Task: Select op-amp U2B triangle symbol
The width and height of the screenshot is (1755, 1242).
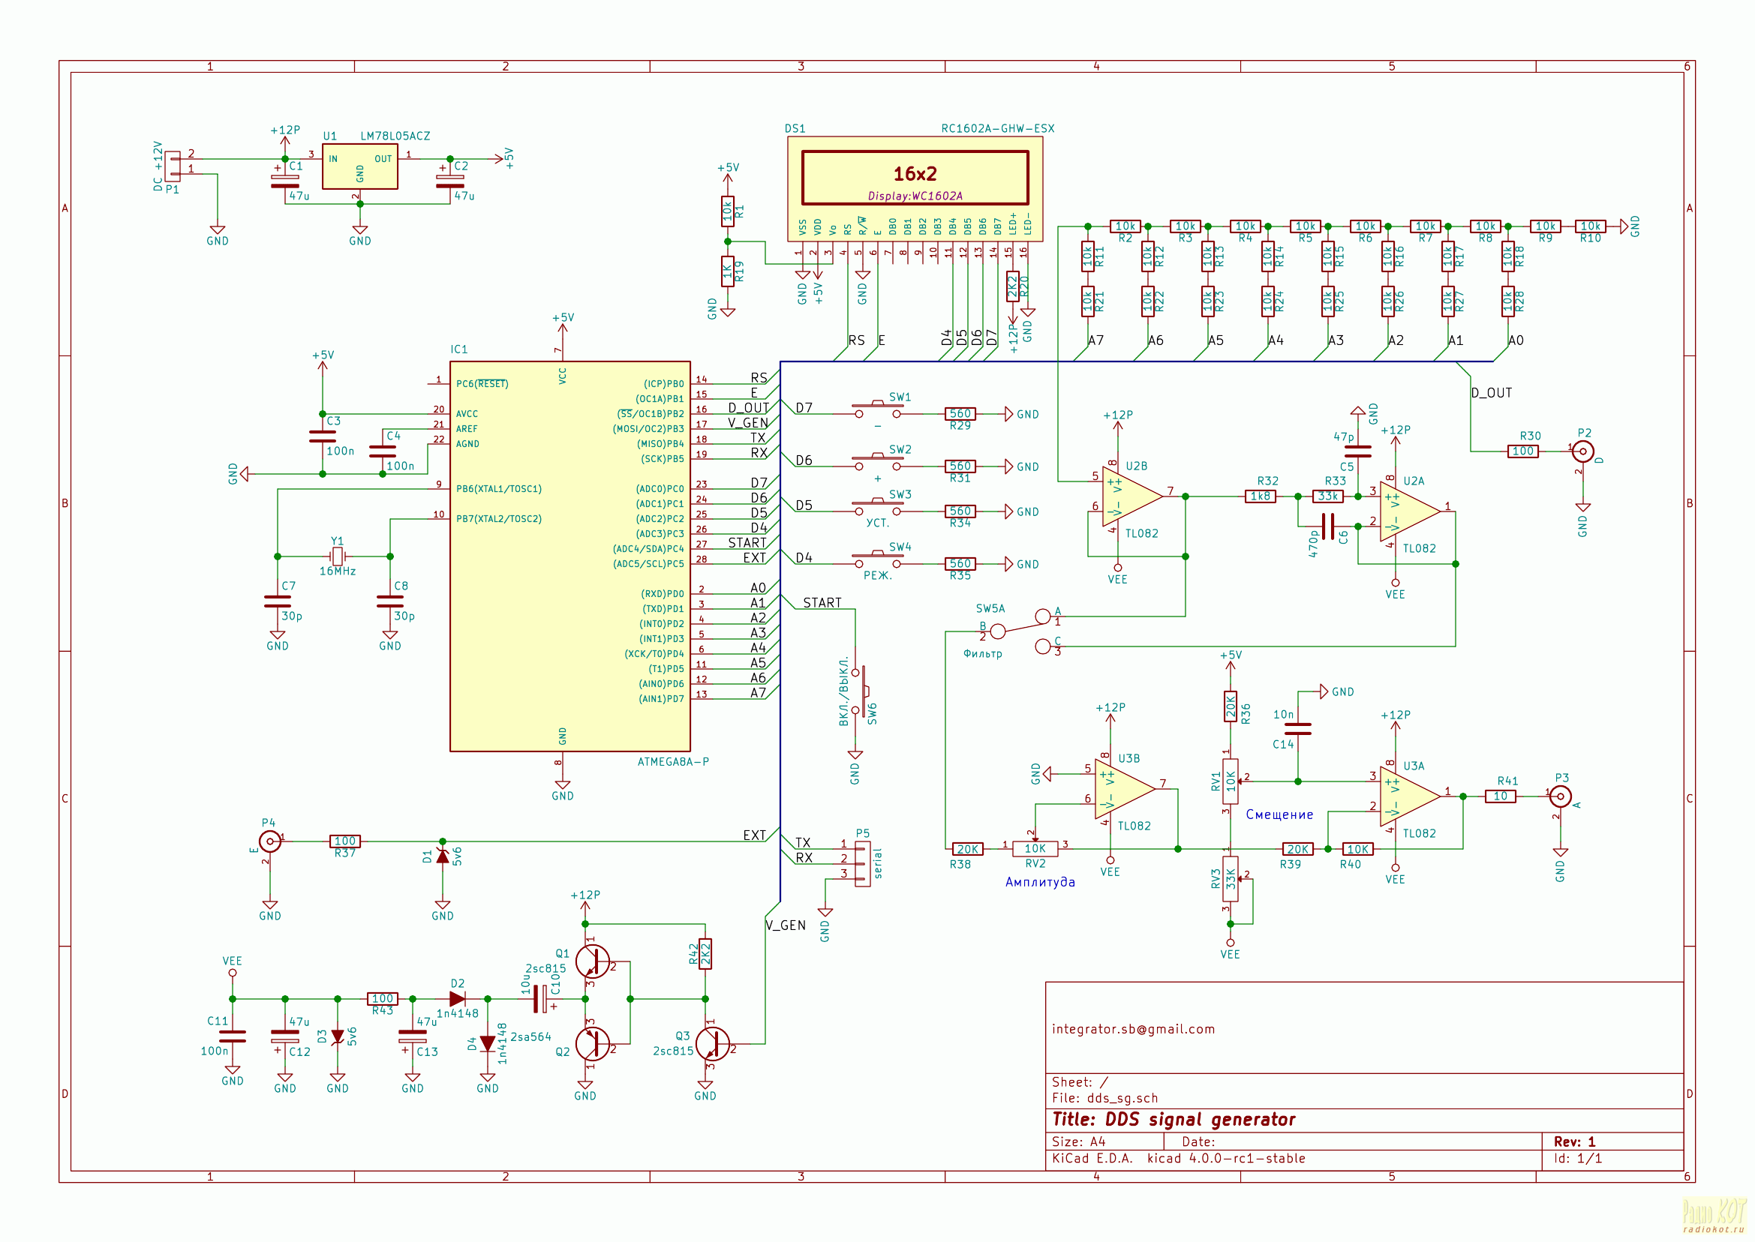Action: click(1132, 496)
